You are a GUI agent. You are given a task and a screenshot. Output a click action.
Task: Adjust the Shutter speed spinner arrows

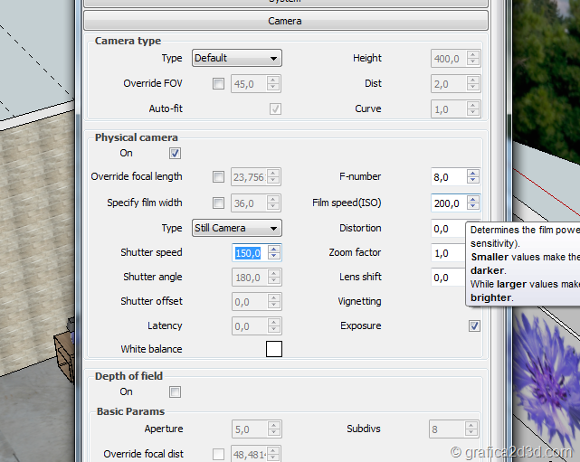[x=274, y=253]
